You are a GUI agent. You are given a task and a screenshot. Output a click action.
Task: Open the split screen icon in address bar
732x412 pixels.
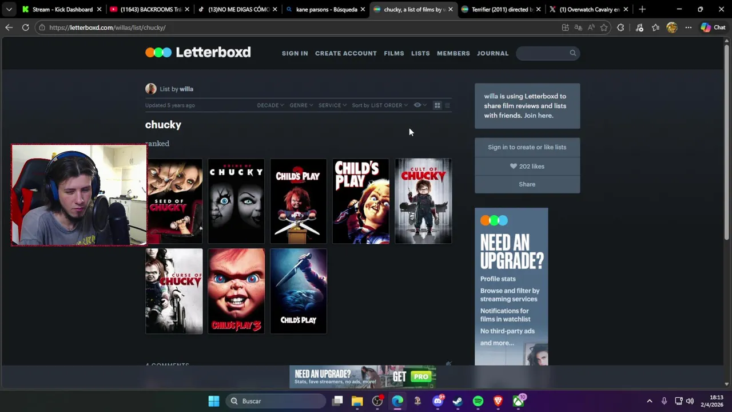566,27
